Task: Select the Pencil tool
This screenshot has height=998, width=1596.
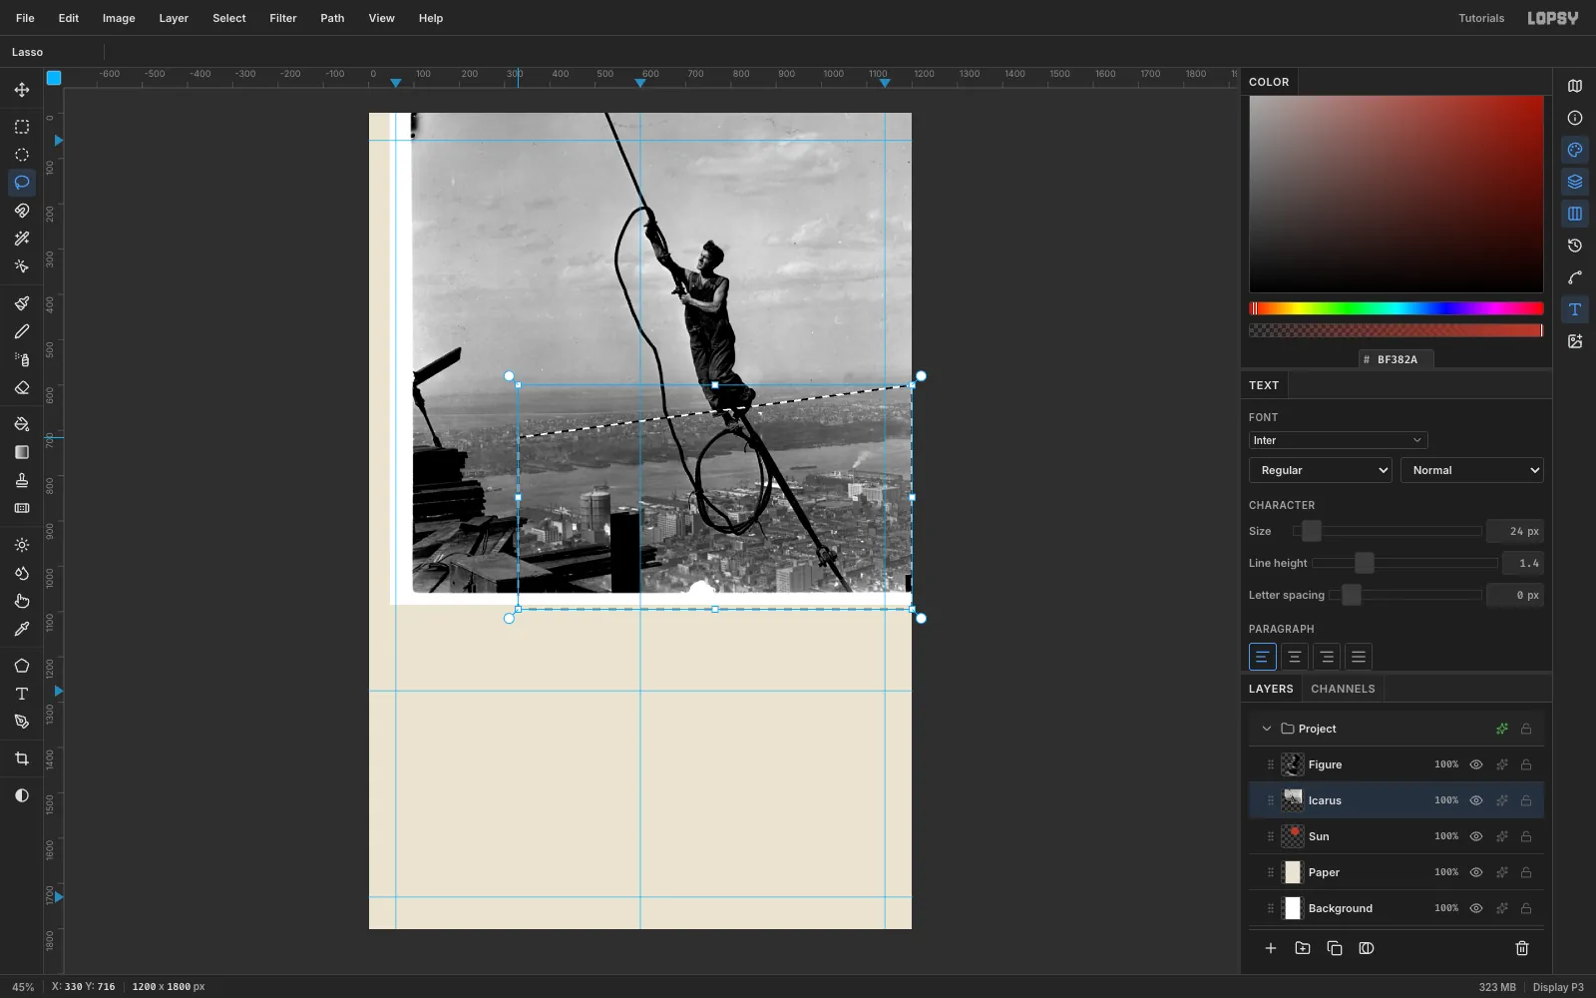Action: [x=22, y=331]
